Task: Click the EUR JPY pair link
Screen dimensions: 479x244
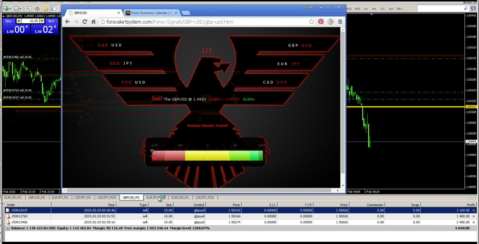Action: click(289, 64)
